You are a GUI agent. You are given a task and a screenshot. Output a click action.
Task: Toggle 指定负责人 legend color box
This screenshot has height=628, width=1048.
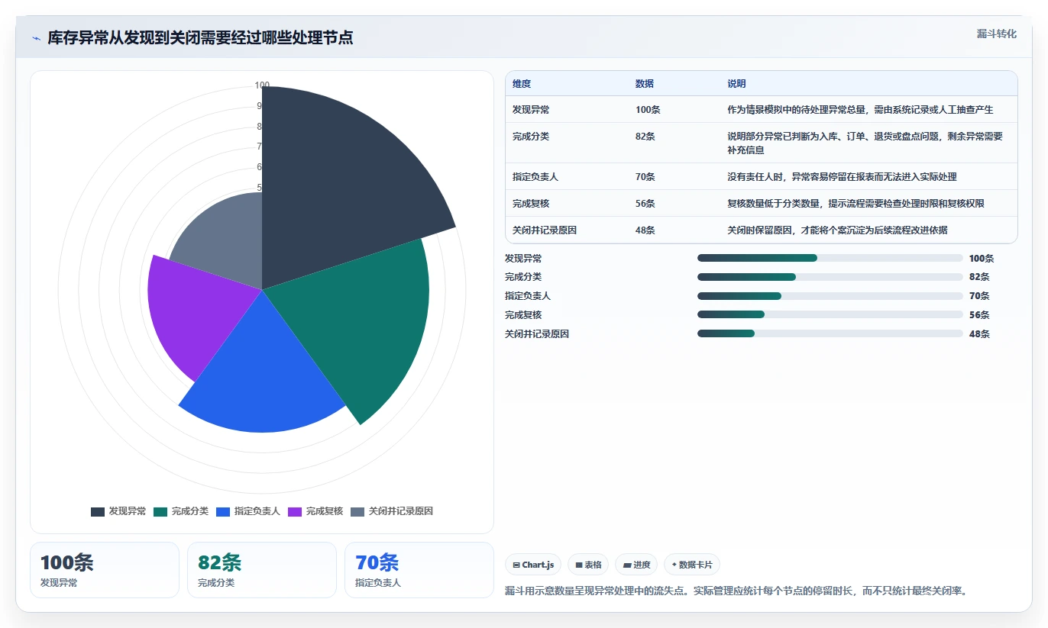click(x=223, y=512)
